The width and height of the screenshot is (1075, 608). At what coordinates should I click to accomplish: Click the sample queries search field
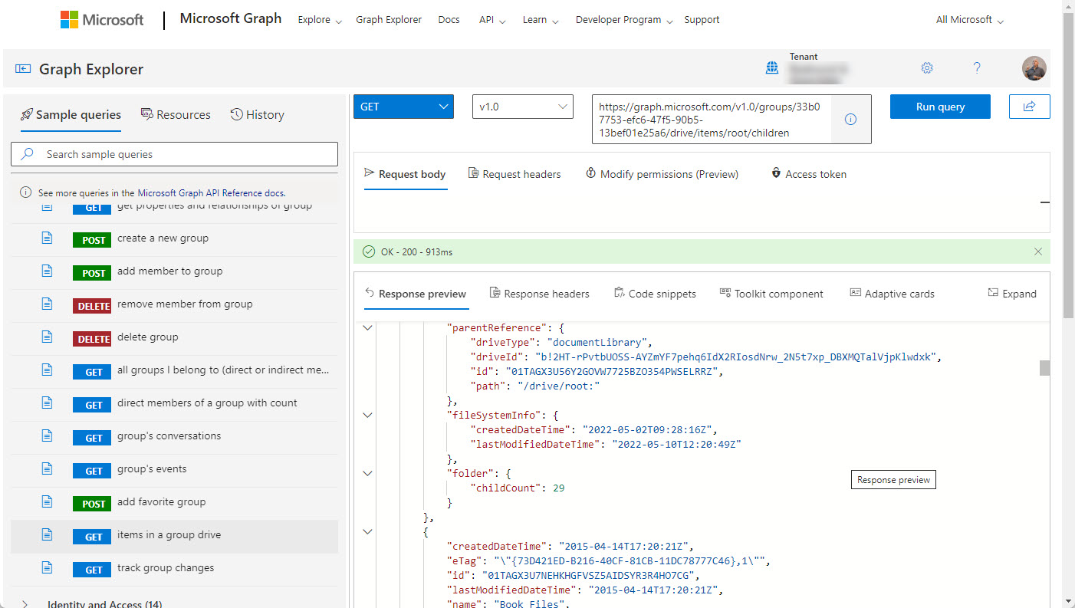175,154
